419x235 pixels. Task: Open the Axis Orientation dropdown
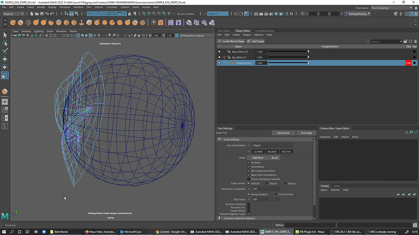coord(249,145)
